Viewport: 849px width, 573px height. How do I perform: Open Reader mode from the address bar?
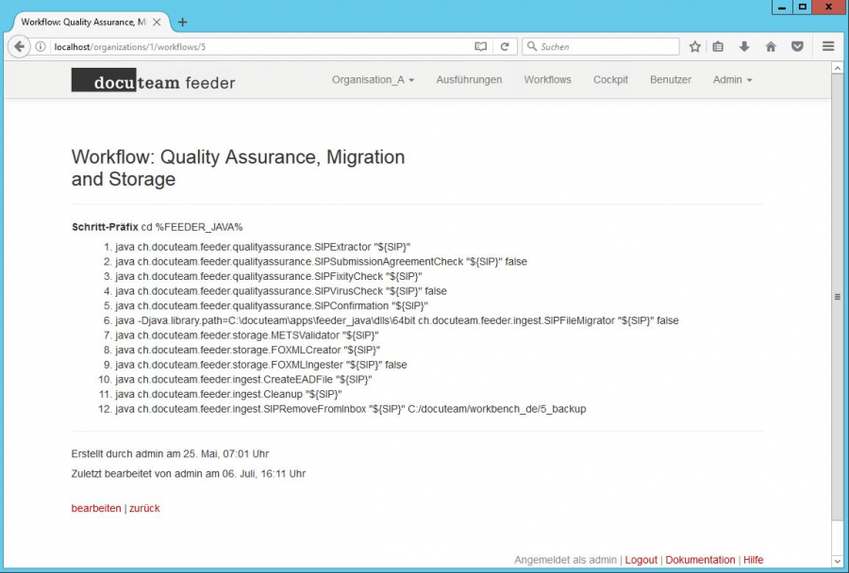click(481, 46)
